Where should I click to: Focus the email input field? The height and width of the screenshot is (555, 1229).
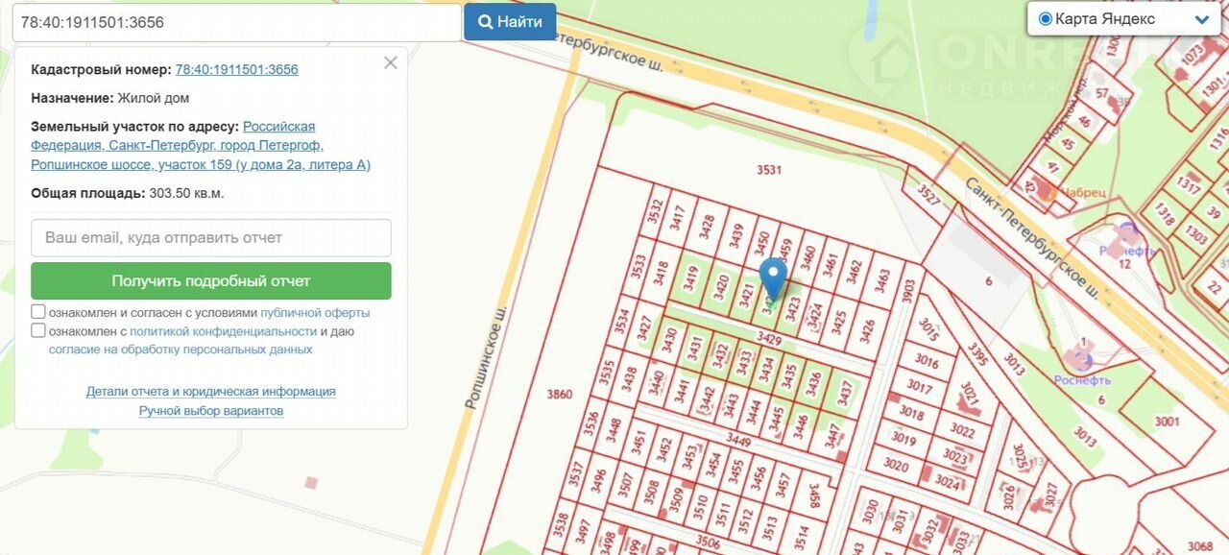211,237
